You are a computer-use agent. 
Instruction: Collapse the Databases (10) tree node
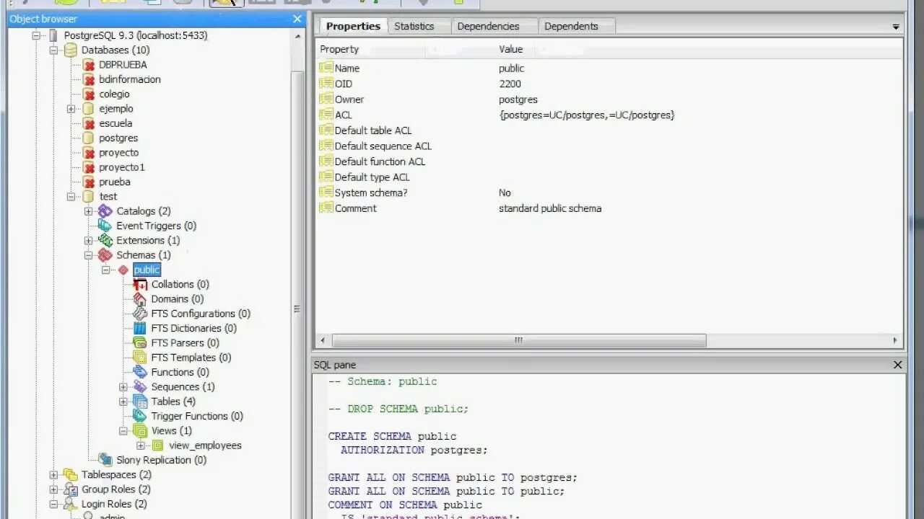click(53, 50)
